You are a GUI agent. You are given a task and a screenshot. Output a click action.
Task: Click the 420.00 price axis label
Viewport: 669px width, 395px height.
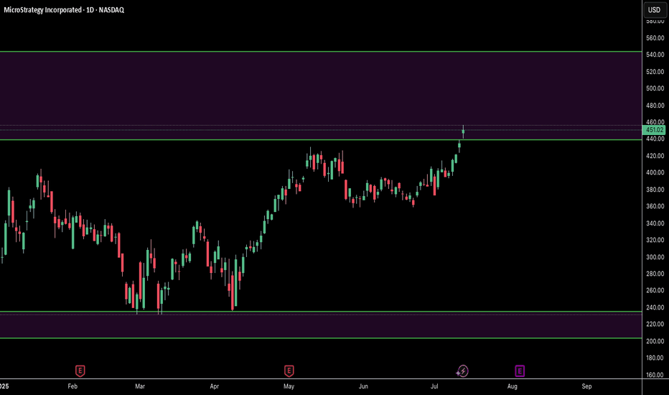(655, 156)
